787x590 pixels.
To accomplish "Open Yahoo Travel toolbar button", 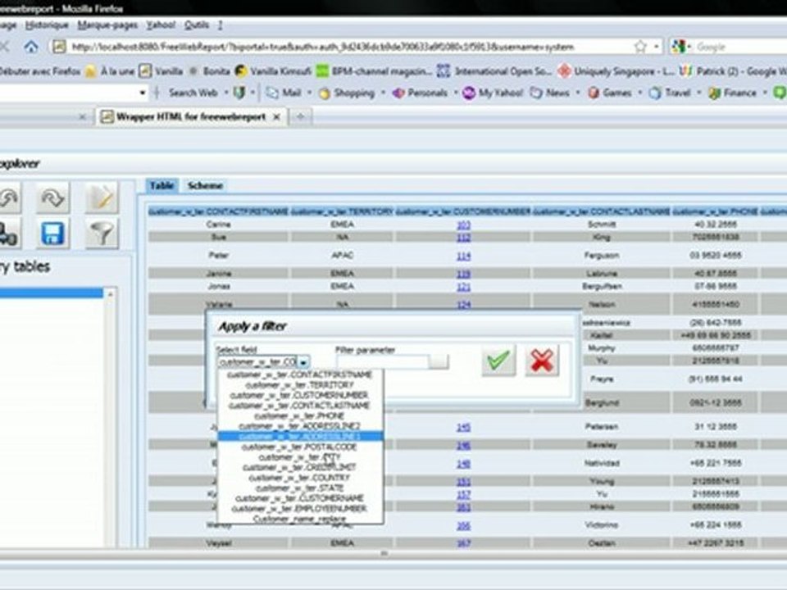I will pyautogui.click(x=670, y=93).
